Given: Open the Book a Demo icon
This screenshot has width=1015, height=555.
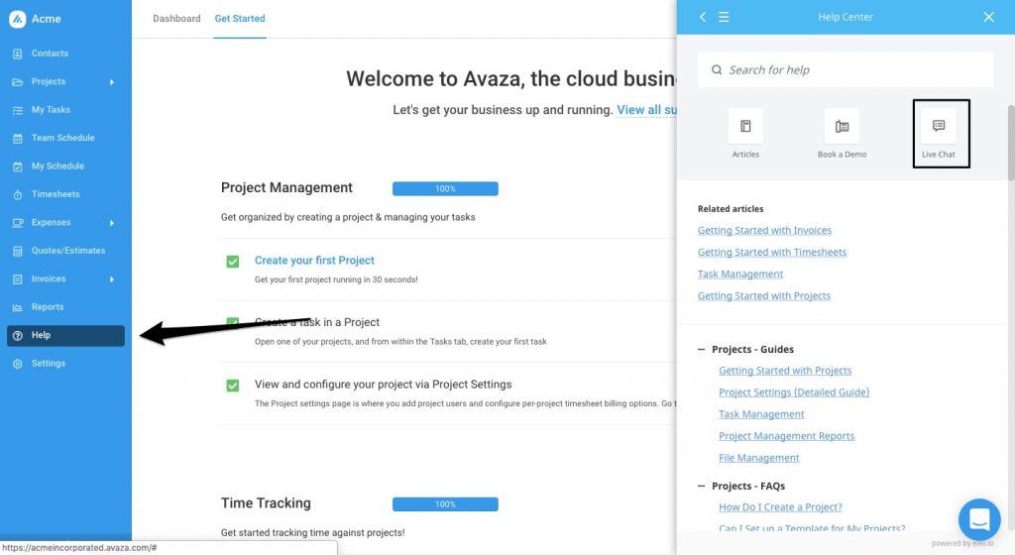Looking at the screenshot, I should [842, 126].
